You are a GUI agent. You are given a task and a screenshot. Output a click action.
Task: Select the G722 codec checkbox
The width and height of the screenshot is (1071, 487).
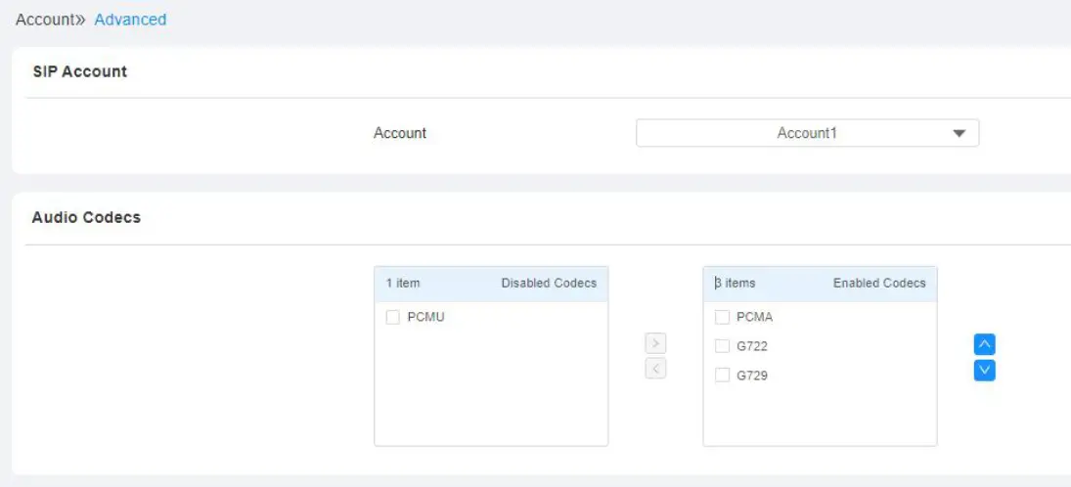coord(722,346)
